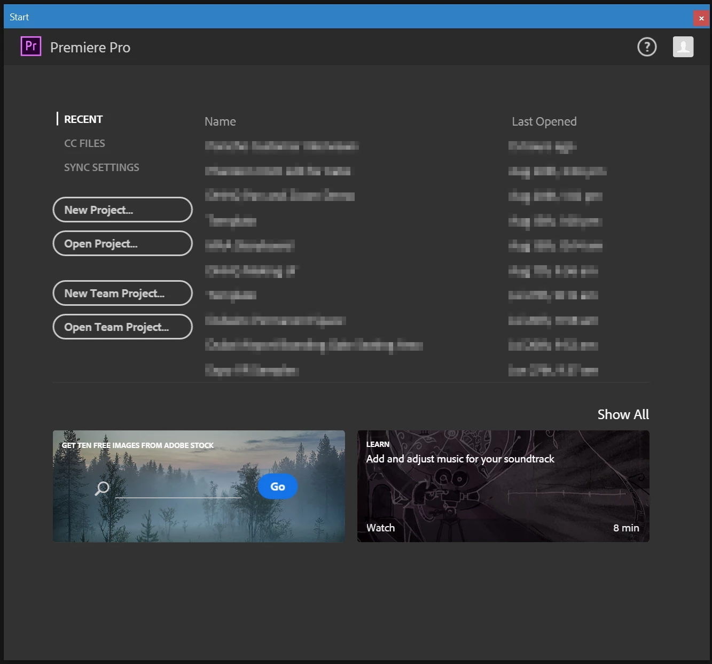The width and height of the screenshot is (712, 664).
Task: Click the 8 min duration label
Action: (626, 528)
